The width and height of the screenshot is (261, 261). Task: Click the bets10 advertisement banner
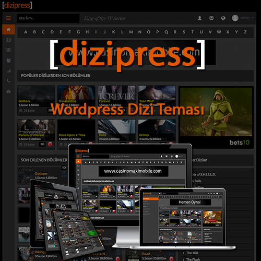click(216, 117)
